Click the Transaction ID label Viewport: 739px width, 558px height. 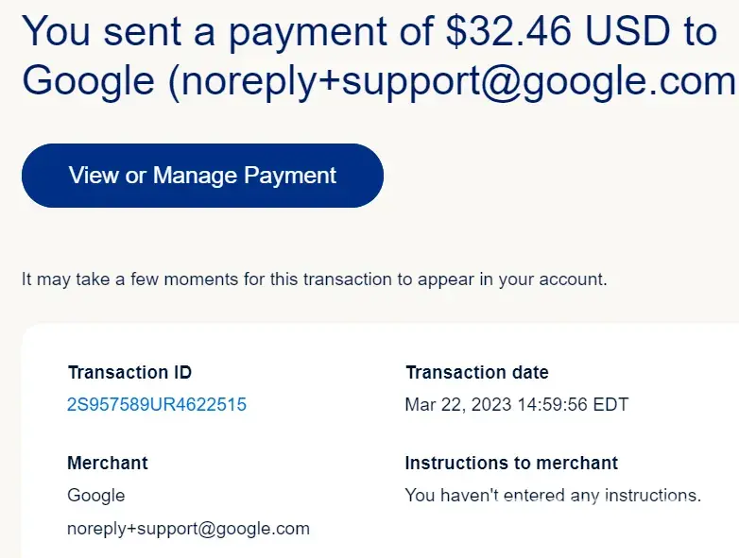point(129,373)
